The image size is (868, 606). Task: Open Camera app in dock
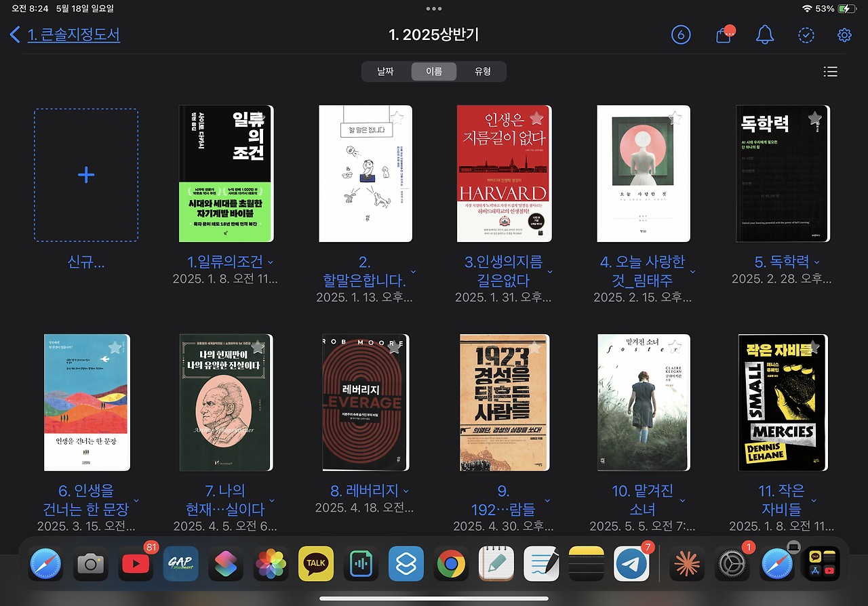click(91, 564)
